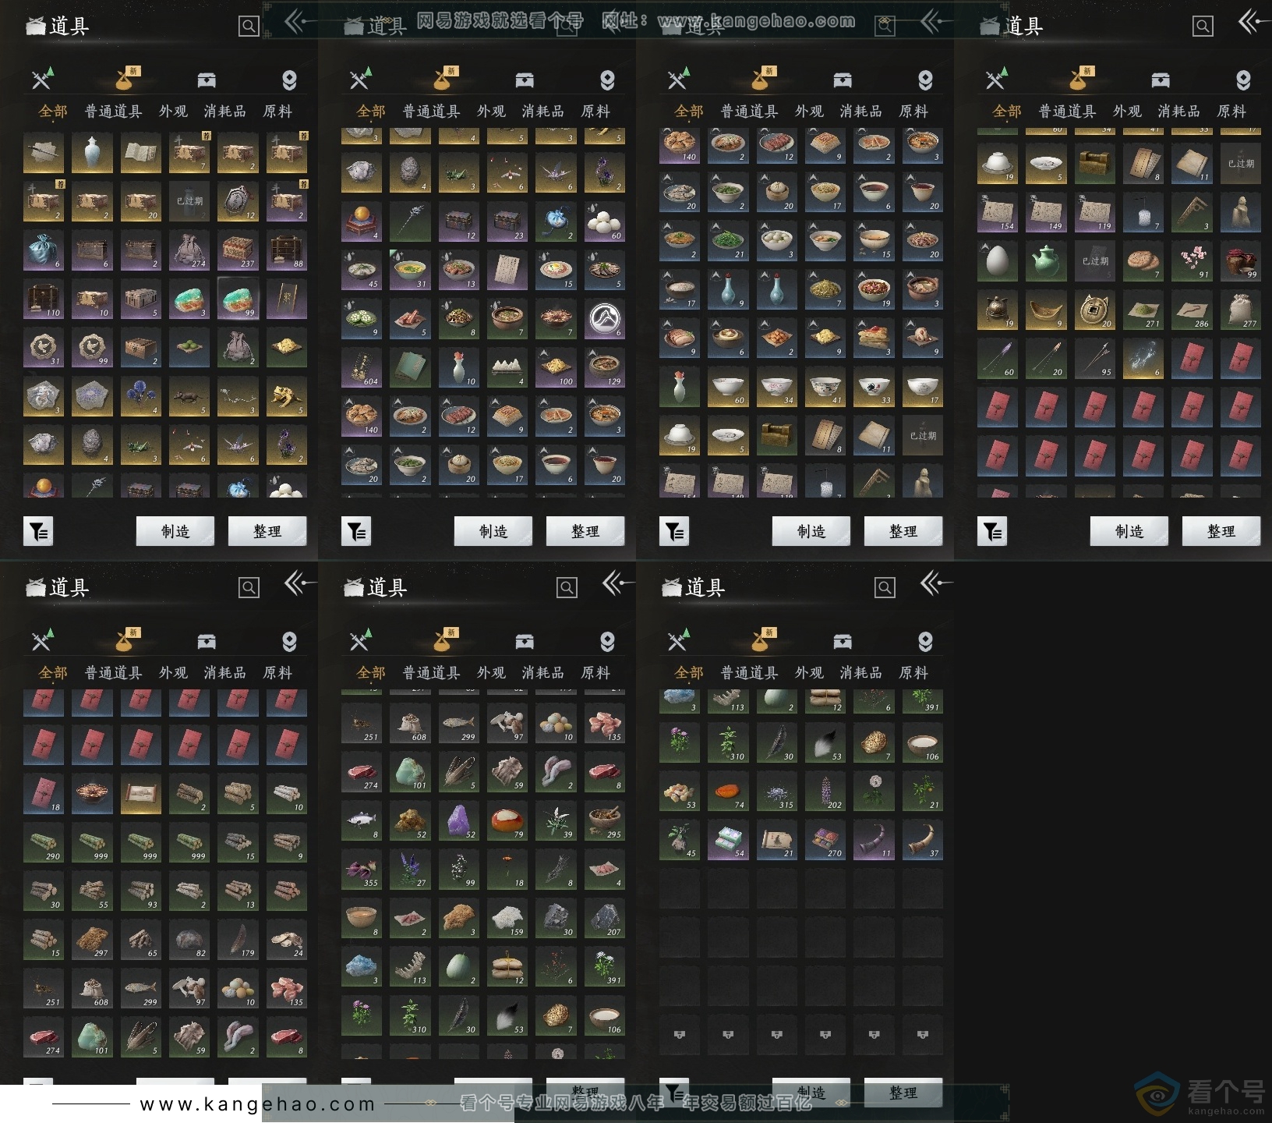Select the red envelope with count 18

click(44, 793)
